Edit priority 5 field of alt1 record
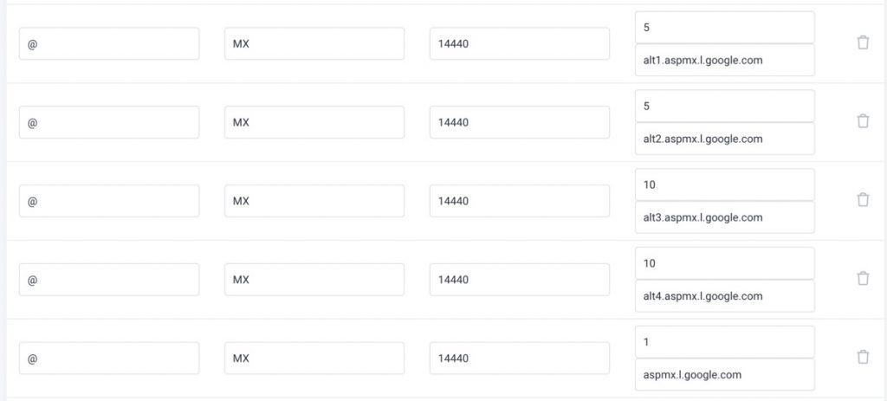This screenshot has height=401, width=887. (725, 27)
